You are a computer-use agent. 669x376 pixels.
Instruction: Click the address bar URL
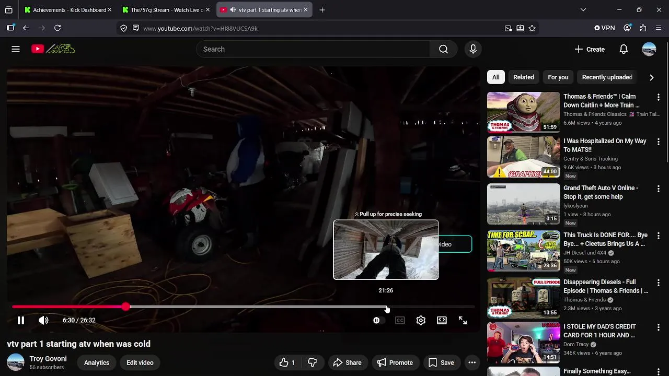pyautogui.click(x=200, y=28)
